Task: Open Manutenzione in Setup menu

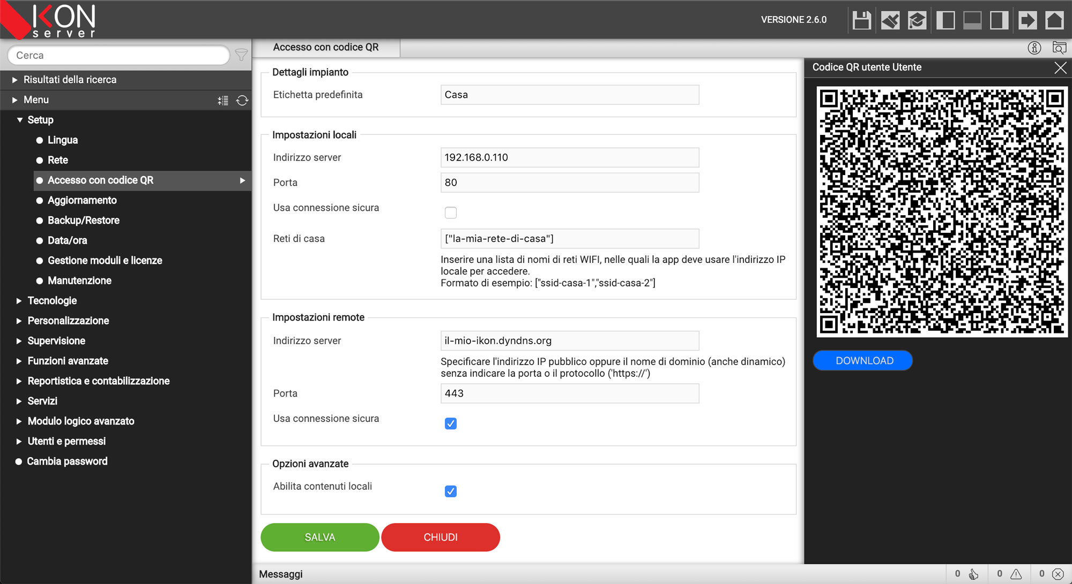Action: pyautogui.click(x=79, y=280)
